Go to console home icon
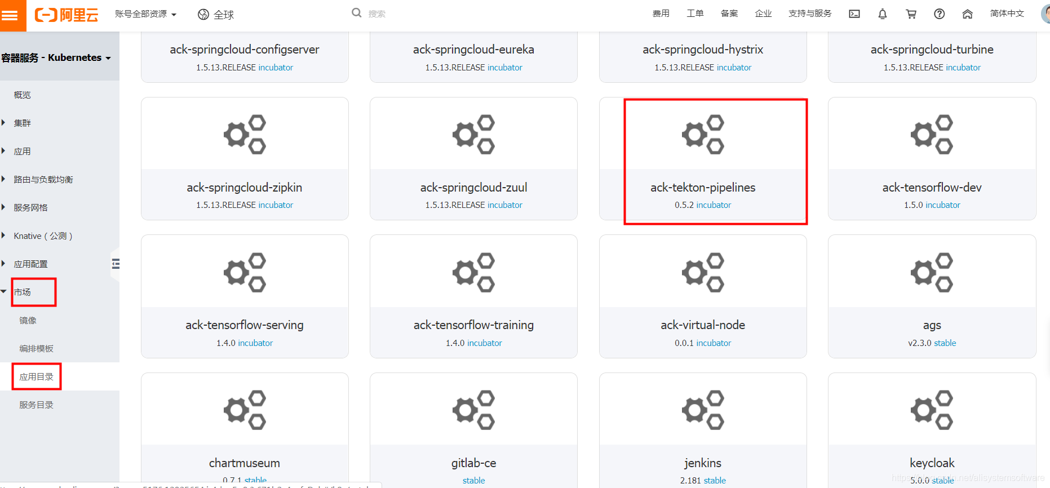1050x488 pixels. (x=967, y=14)
